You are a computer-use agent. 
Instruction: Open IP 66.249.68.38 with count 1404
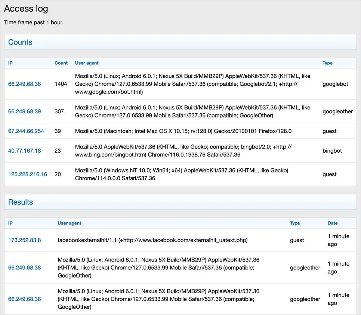point(24,84)
